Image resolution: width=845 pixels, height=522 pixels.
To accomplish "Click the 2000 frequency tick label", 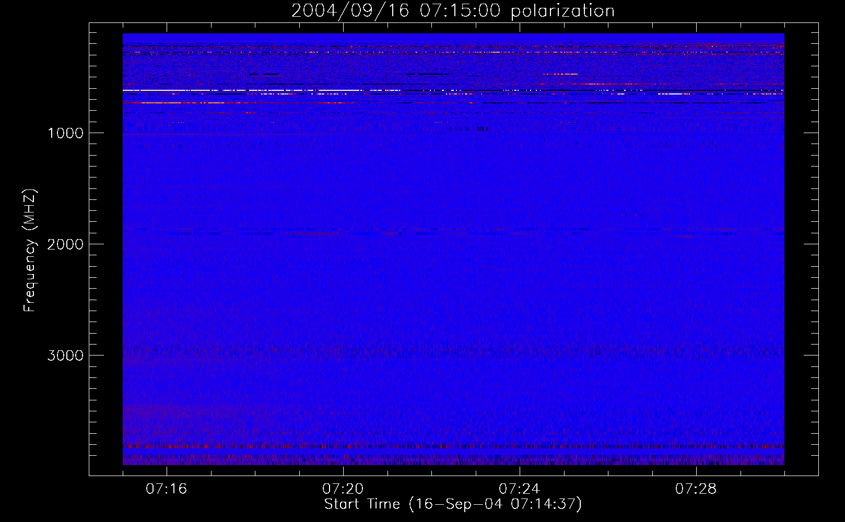I will coord(65,244).
